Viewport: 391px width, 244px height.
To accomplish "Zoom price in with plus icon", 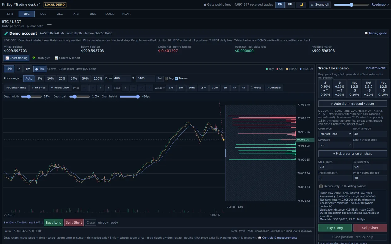I will click(x=85, y=88).
